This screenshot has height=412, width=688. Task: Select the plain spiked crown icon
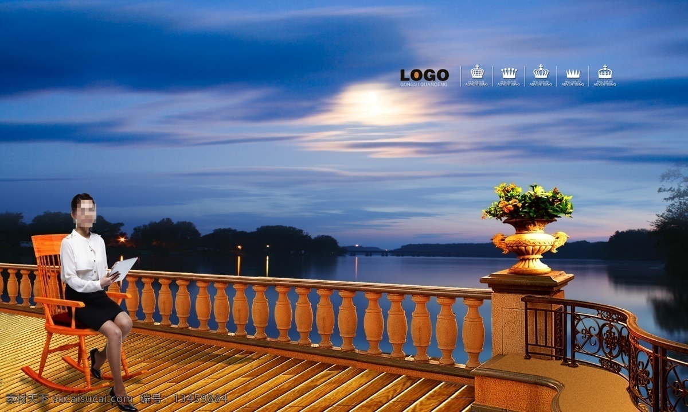[x=573, y=73]
